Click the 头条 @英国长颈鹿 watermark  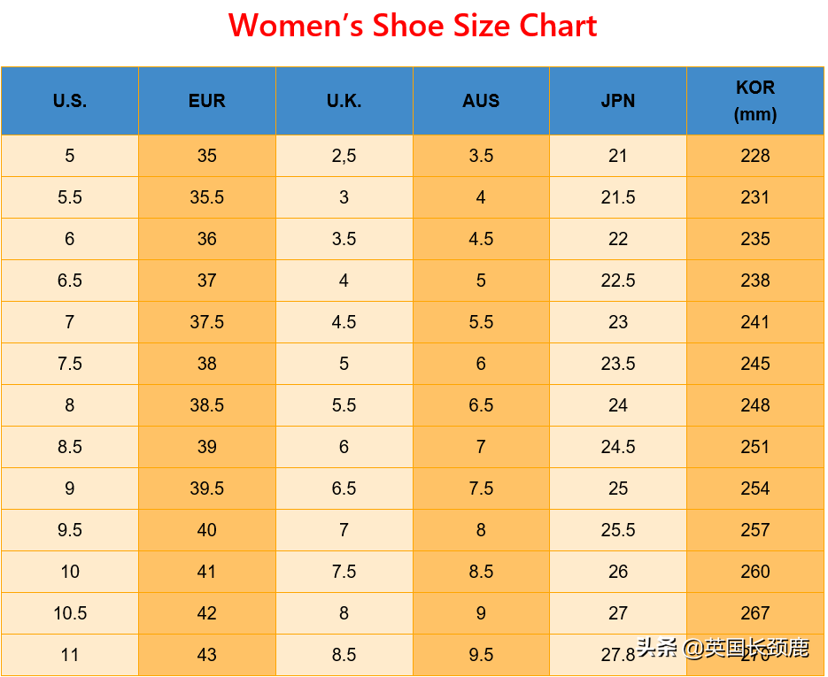723,648
